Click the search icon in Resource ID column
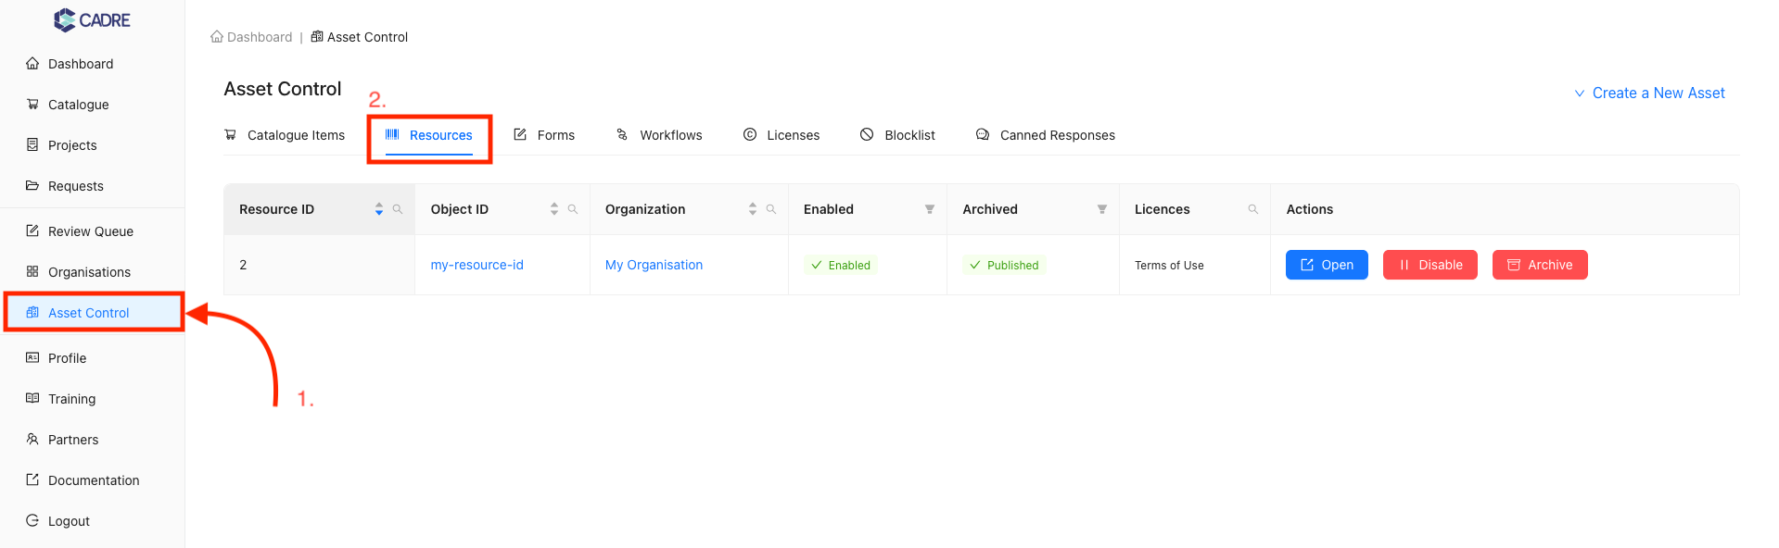 [x=398, y=209]
